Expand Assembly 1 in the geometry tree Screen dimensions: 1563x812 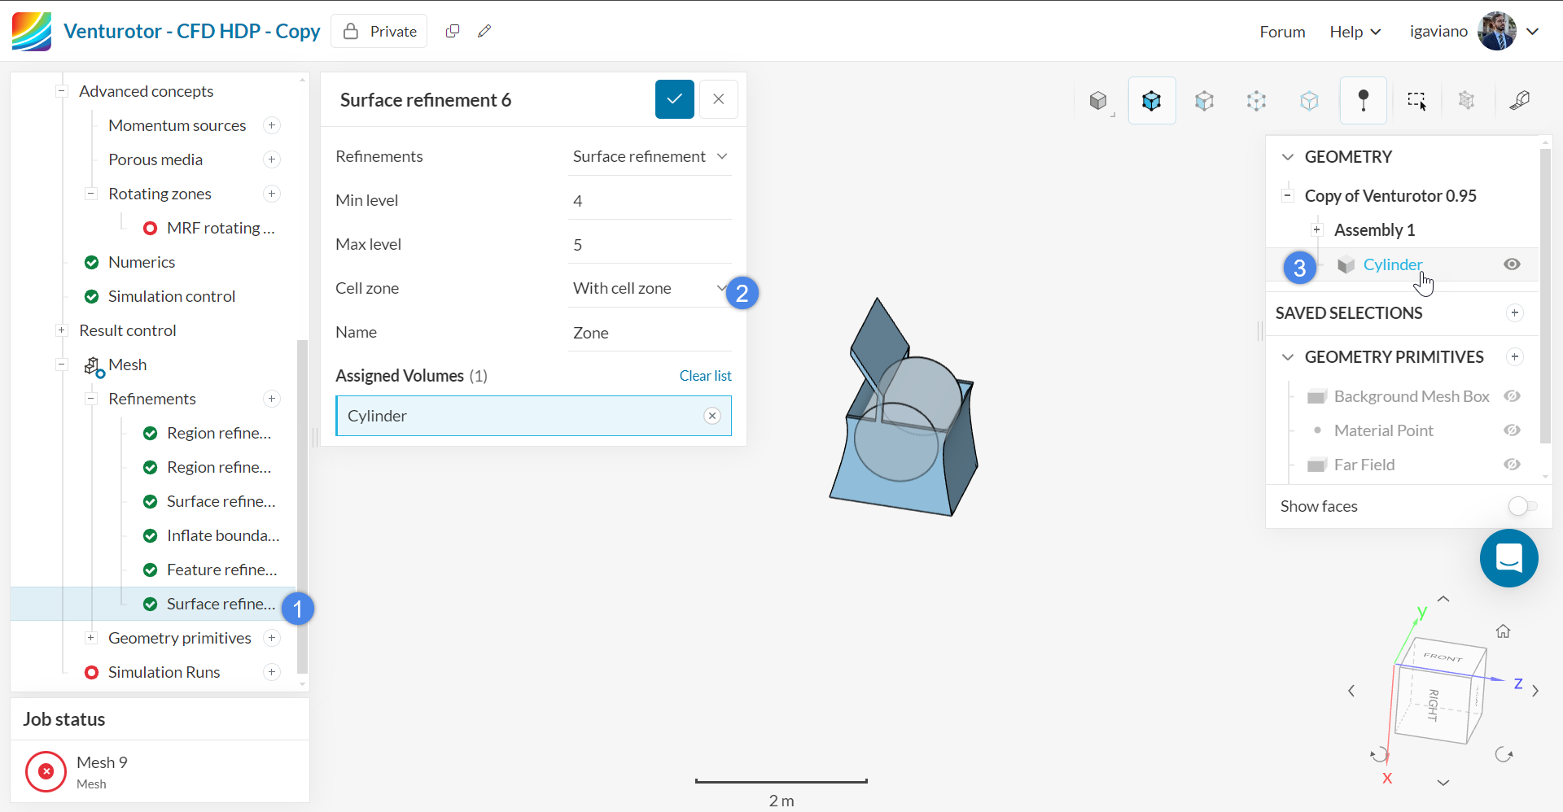pyautogui.click(x=1317, y=230)
